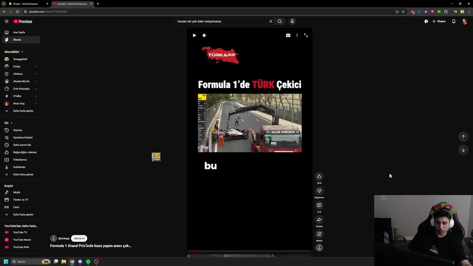
Task: Play the paused Shorts video
Action: click(194, 35)
